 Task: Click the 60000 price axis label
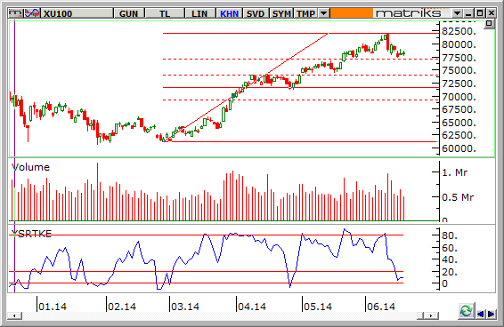(459, 148)
